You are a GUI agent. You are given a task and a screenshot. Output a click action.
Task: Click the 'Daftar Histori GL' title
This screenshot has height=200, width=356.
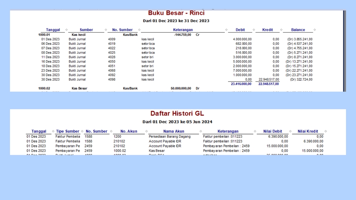pos(177,113)
